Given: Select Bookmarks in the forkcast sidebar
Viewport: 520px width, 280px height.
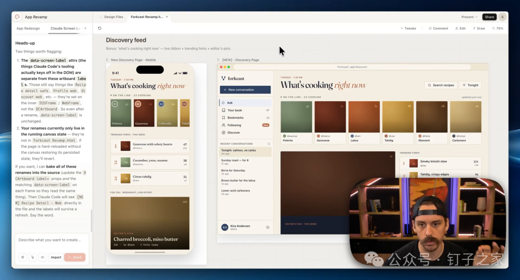Looking at the screenshot, I should tap(245, 118).
